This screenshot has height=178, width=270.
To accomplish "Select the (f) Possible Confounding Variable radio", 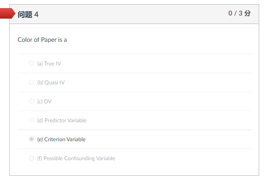I will click(x=31, y=158).
